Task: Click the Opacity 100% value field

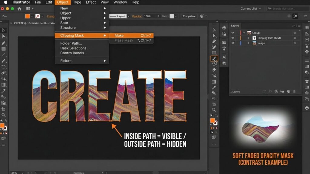Action: [x=150, y=16]
